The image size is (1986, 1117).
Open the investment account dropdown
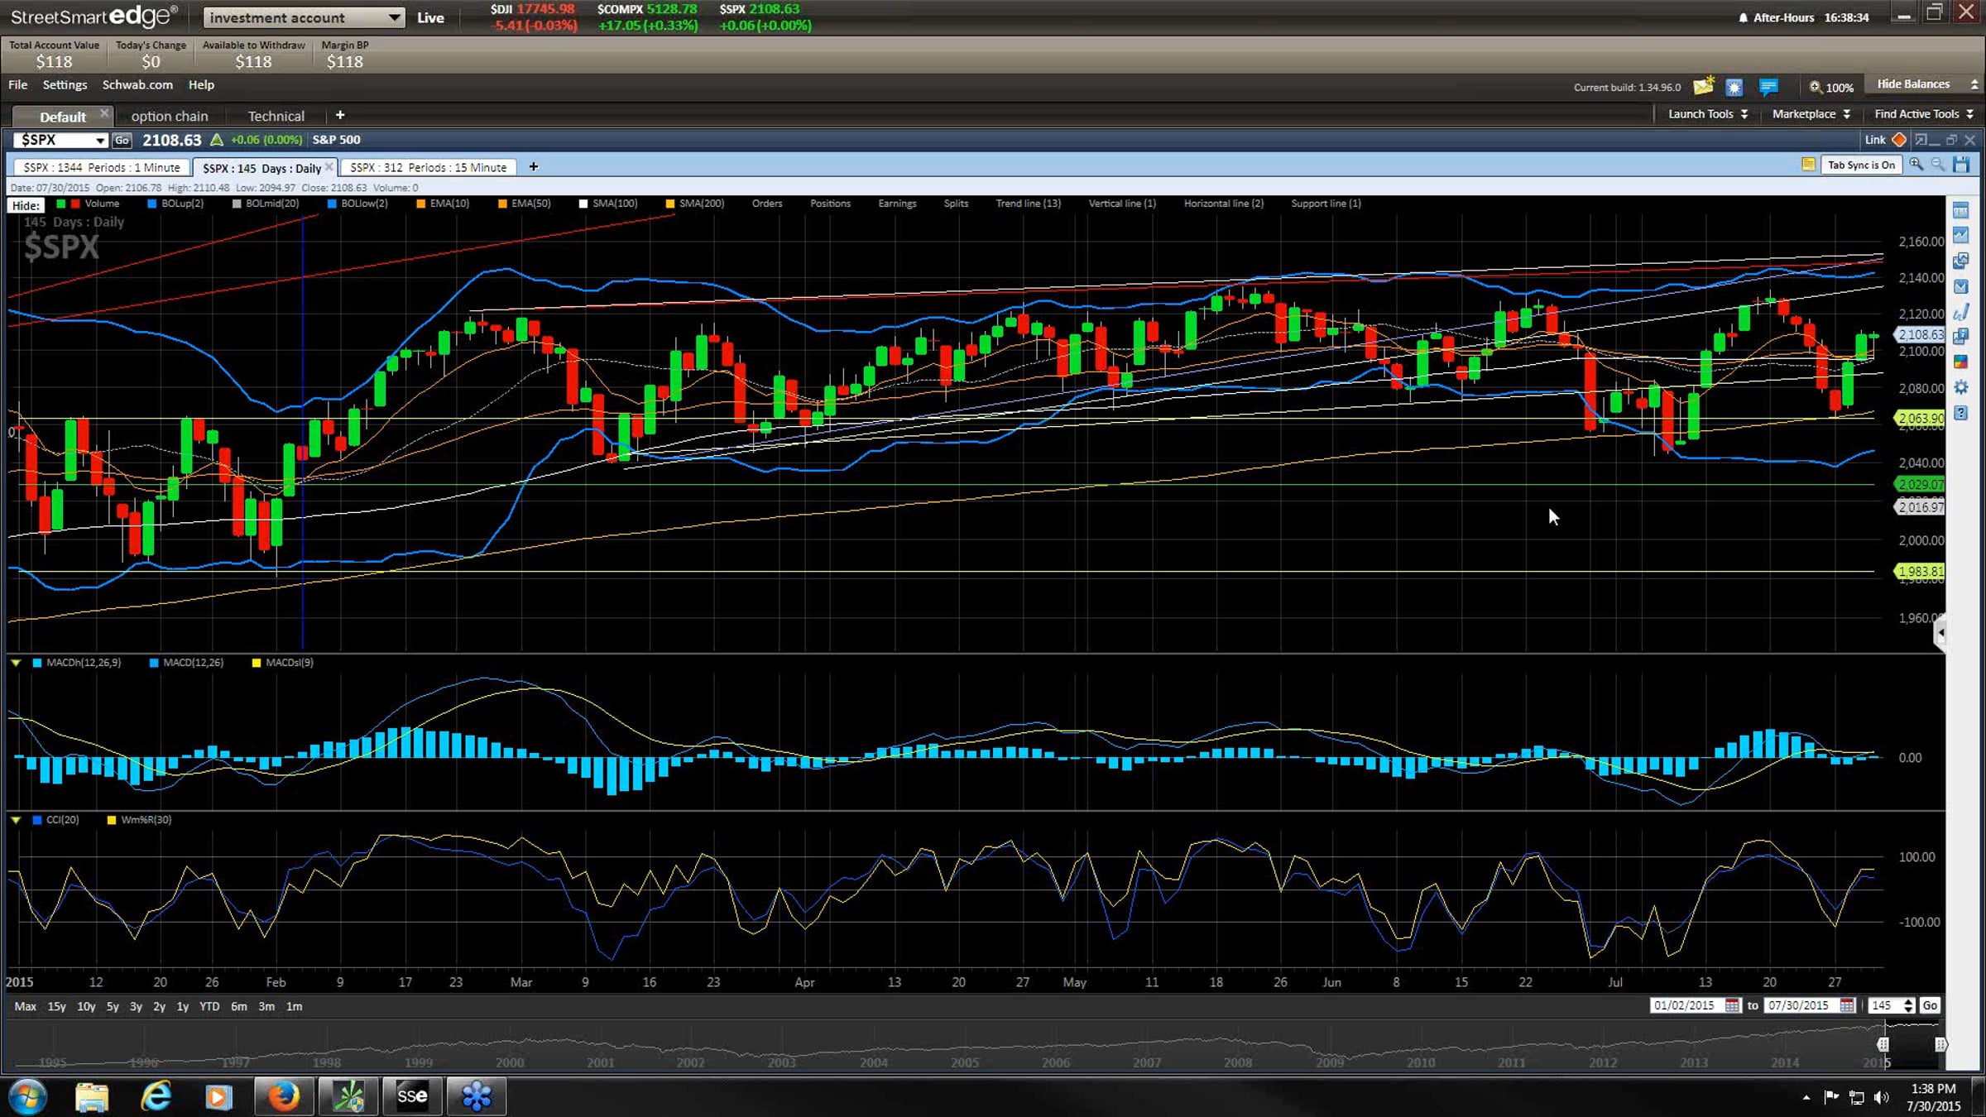pos(304,17)
